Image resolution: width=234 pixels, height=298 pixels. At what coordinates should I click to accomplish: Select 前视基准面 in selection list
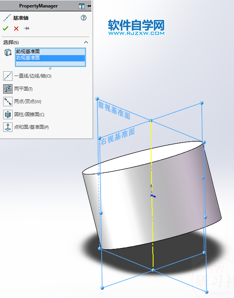click(50, 52)
